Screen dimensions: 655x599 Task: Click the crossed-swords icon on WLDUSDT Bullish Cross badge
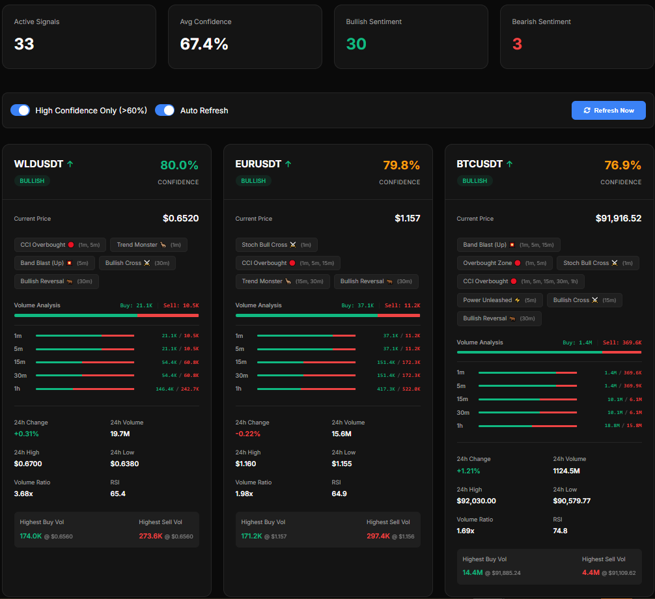click(x=146, y=263)
